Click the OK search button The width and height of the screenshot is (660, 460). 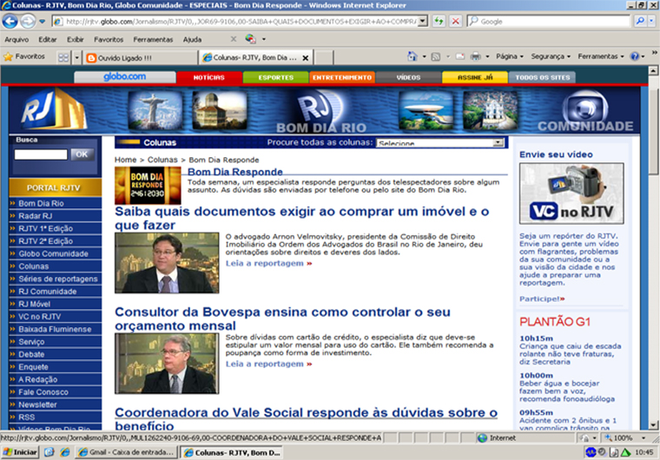coord(82,154)
